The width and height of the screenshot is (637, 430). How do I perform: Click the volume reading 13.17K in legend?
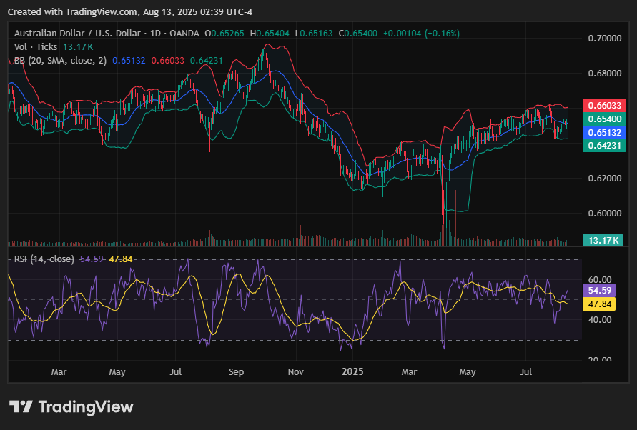coord(78,46)
